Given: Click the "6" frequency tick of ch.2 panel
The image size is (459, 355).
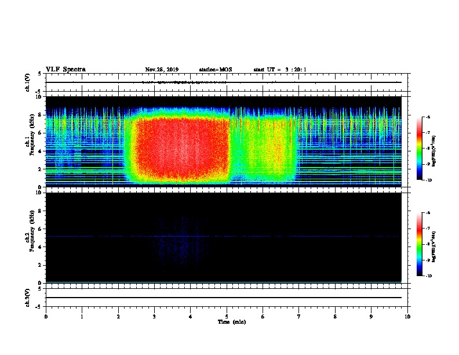Looking at the screenshot, I should 40,229.
